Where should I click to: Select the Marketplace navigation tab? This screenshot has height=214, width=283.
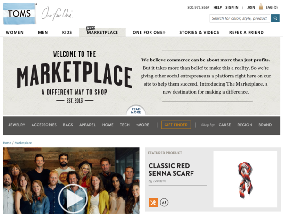[x=102, y=32]
